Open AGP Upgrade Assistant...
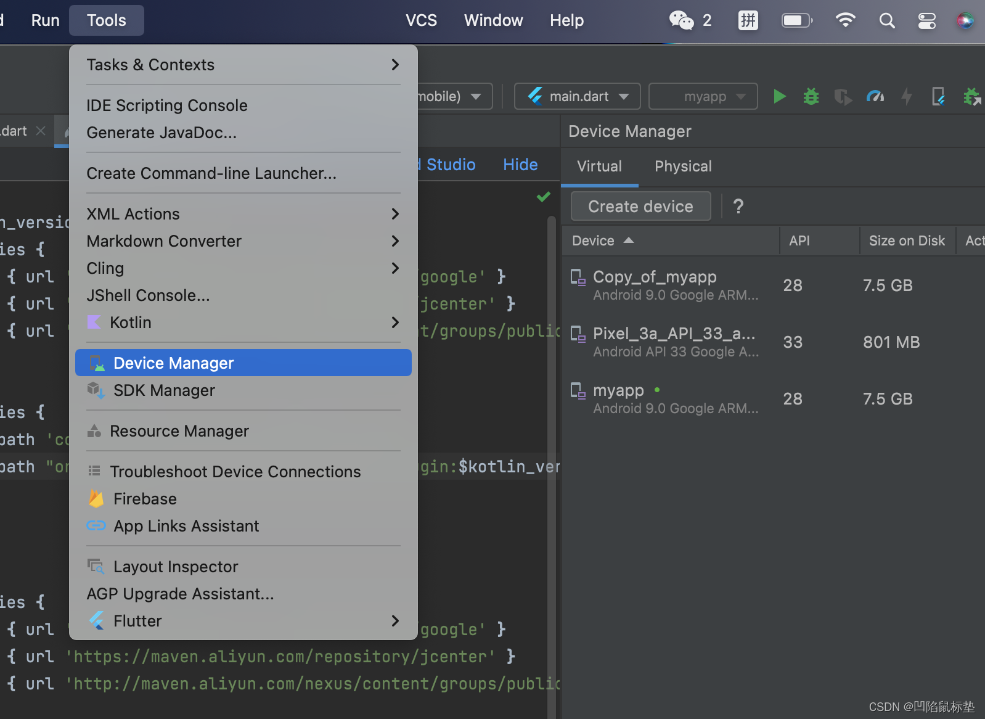 [x=243, y=593]
